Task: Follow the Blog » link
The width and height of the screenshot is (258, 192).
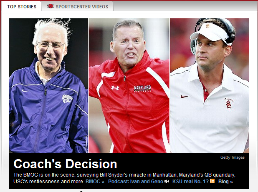Action: [x=225, y=182]
